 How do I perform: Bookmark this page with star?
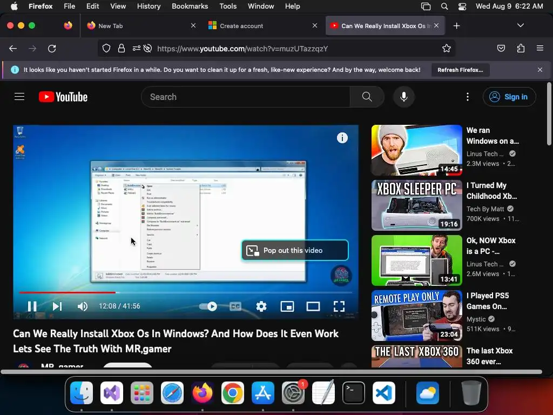coord(447,48)
